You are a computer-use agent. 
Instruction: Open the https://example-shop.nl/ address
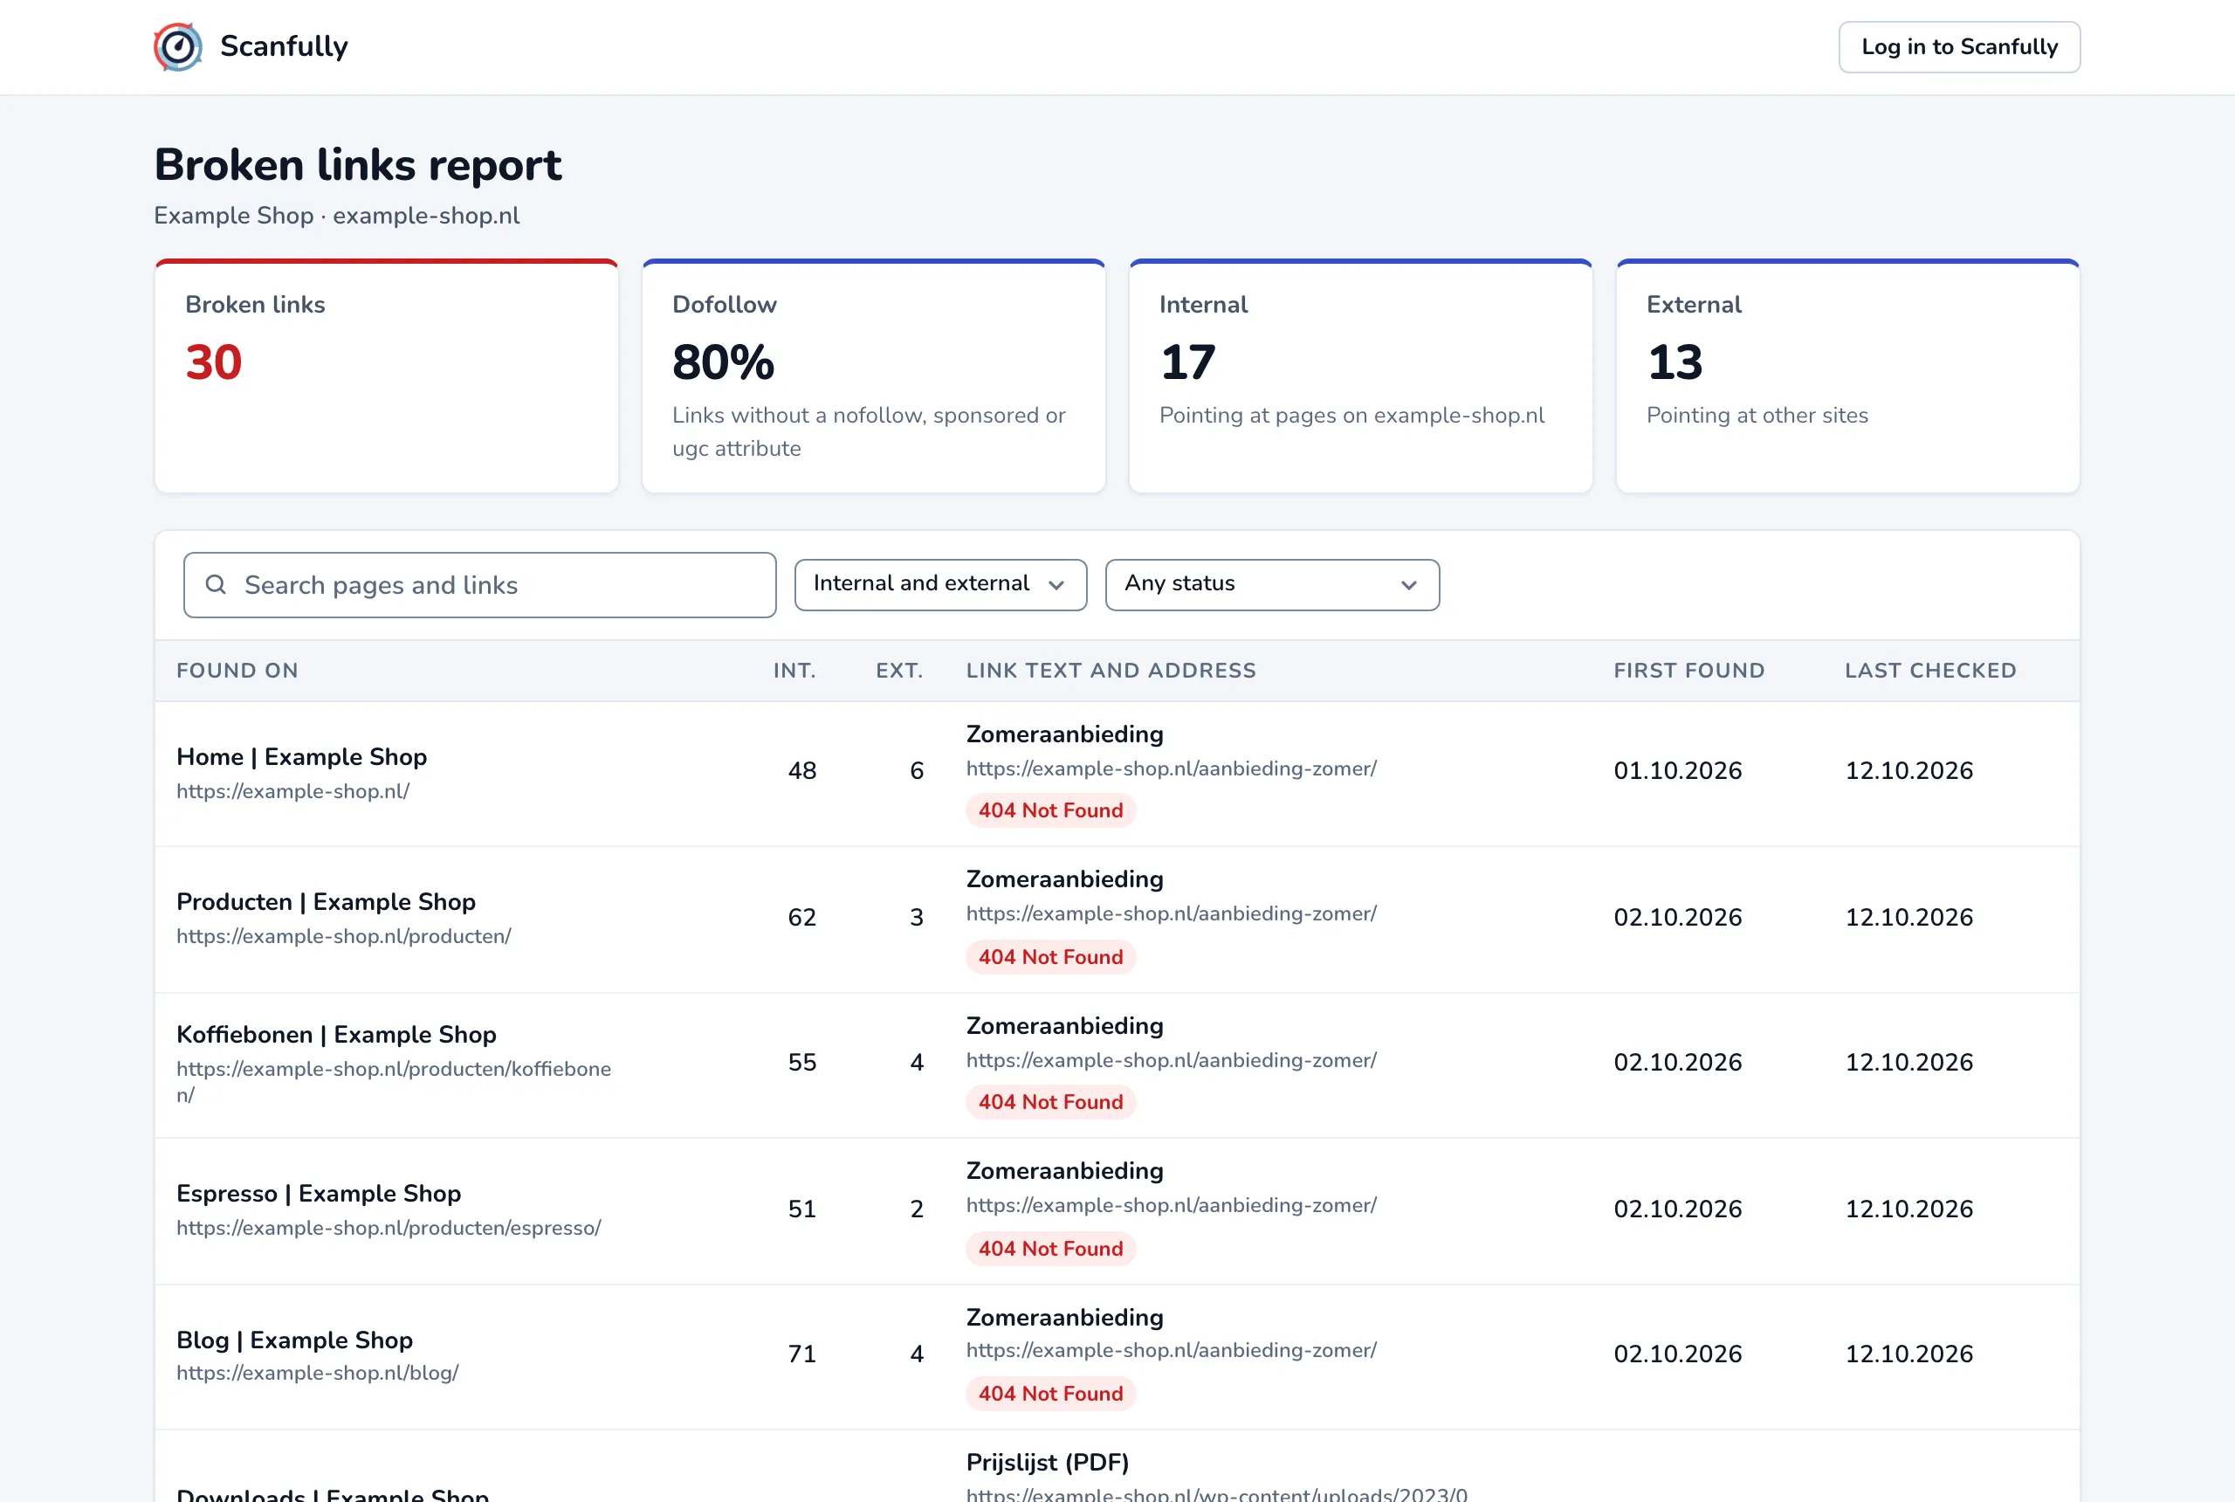pyautogui.click(x=293, y=791)
